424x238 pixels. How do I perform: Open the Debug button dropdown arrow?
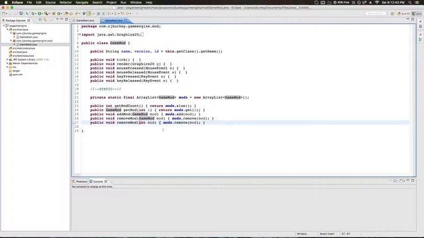pos(36,14)
